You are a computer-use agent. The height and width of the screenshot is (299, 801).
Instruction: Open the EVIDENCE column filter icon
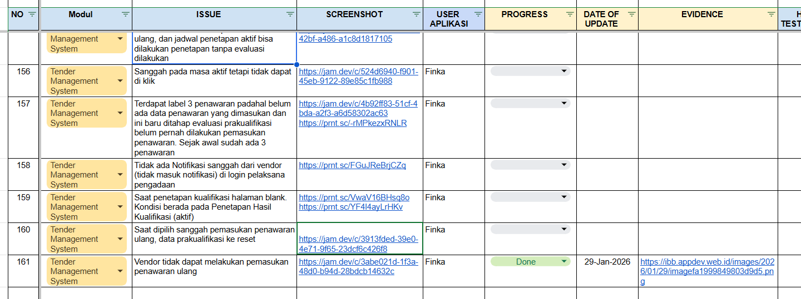click(771, 14)
